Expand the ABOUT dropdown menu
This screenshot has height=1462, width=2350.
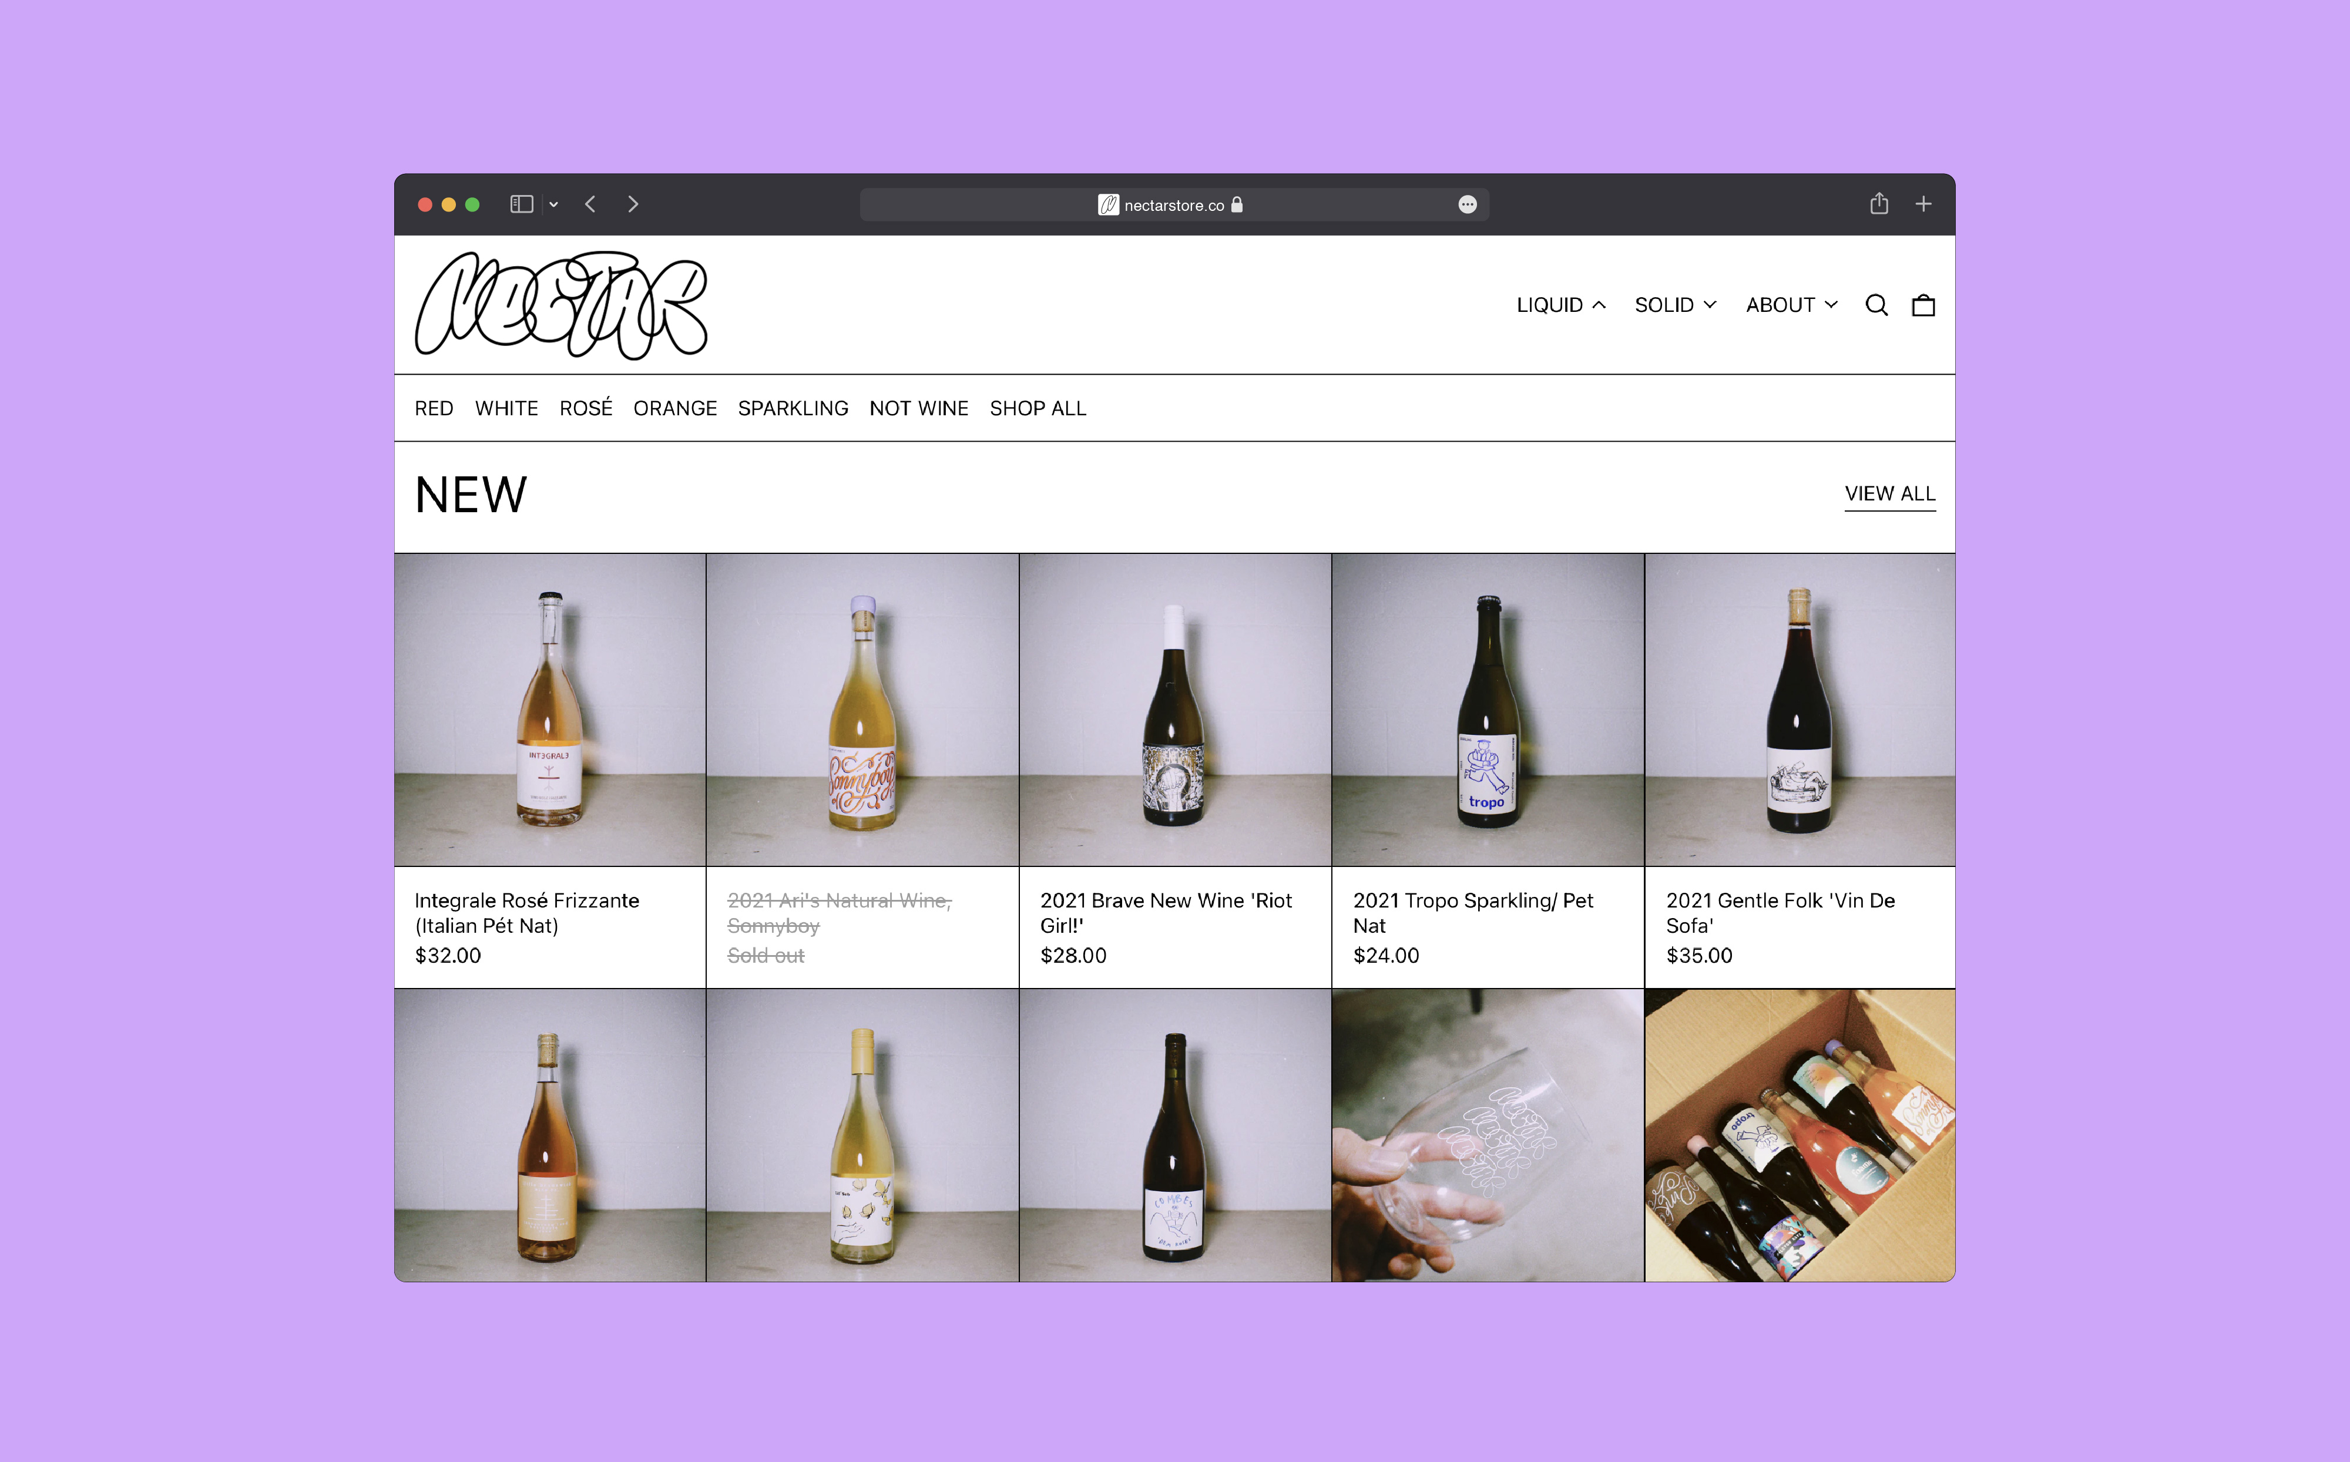point(1790,305)
